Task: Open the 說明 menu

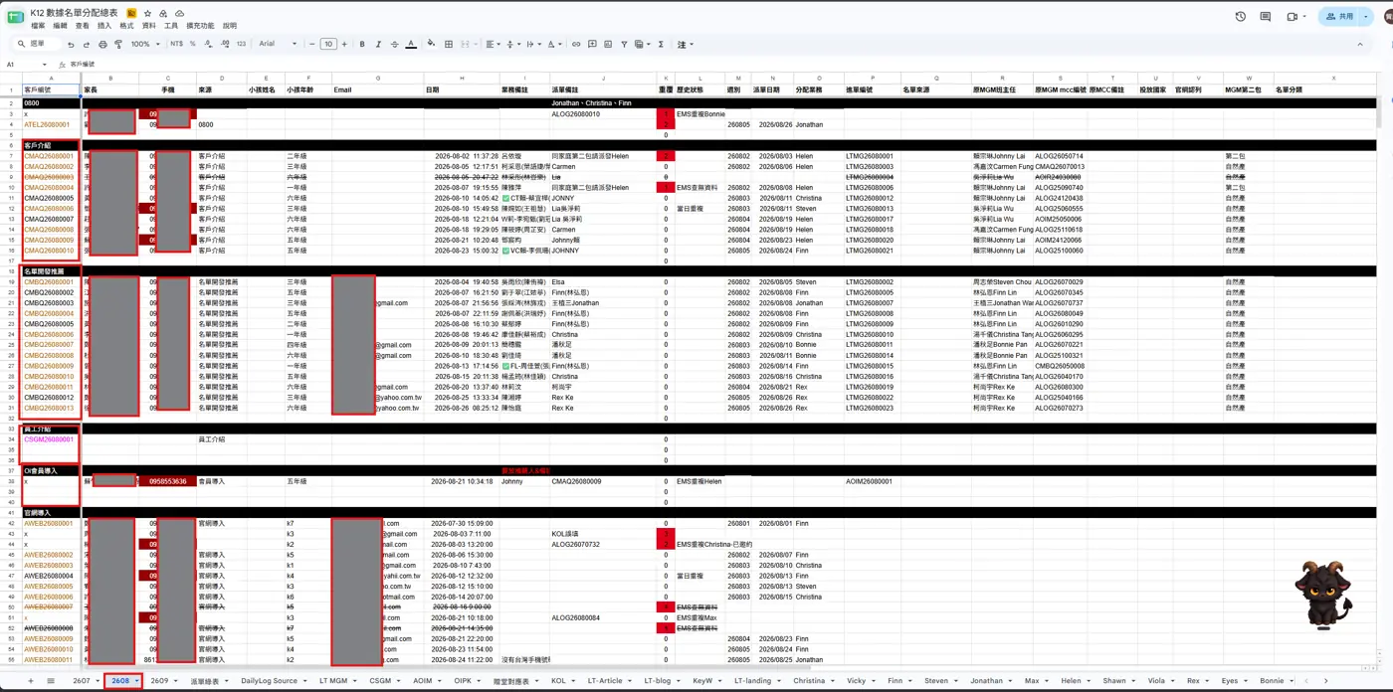Action: [230, 26]
